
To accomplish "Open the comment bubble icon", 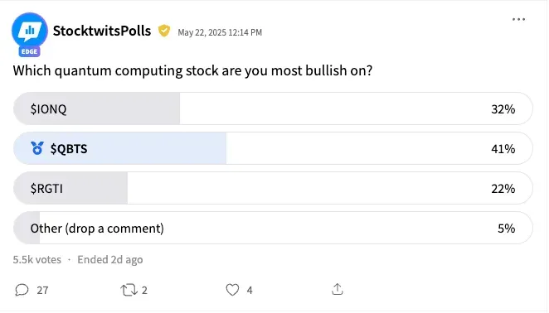I will (22, 290).
